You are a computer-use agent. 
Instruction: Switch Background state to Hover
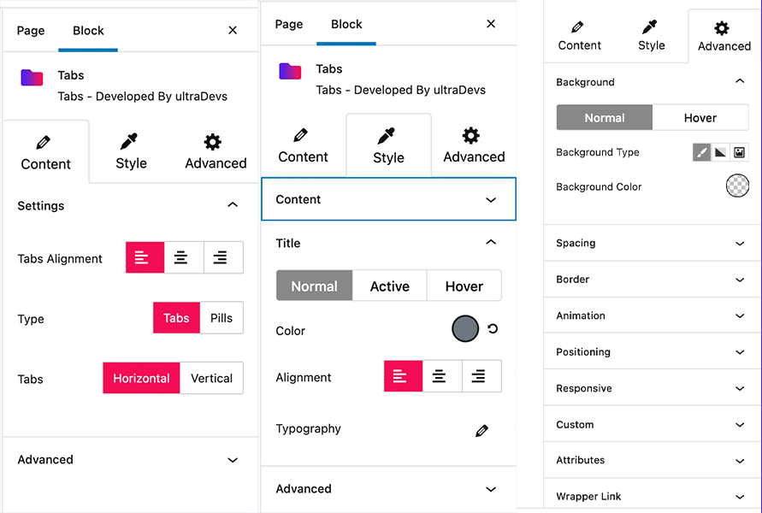(x=700, y=118)
